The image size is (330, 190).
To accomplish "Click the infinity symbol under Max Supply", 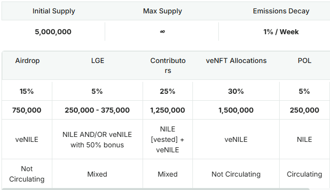I will [163, 32].
